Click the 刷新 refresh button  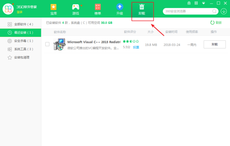click(216, 23)
